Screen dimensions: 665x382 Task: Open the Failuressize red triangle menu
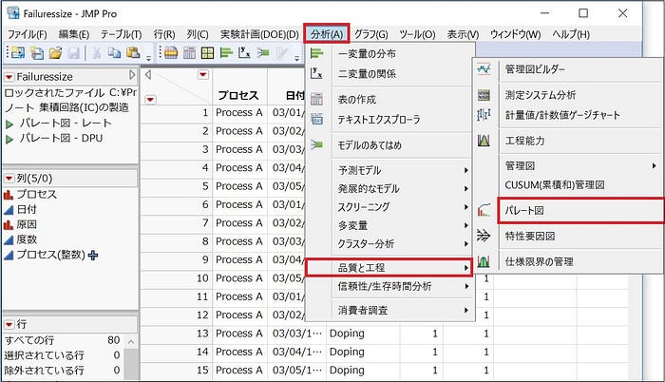point(9,77)
